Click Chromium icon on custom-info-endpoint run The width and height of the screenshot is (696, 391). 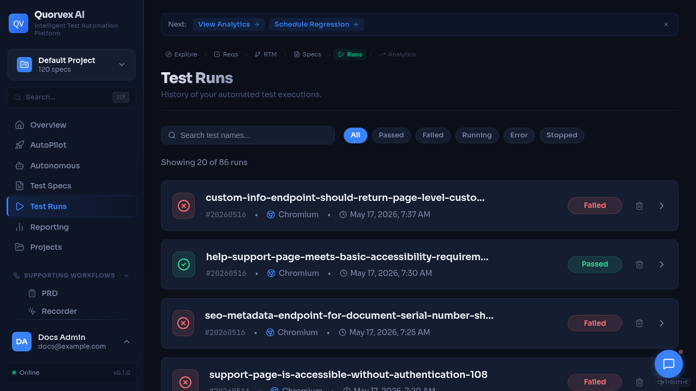(271, 215)
